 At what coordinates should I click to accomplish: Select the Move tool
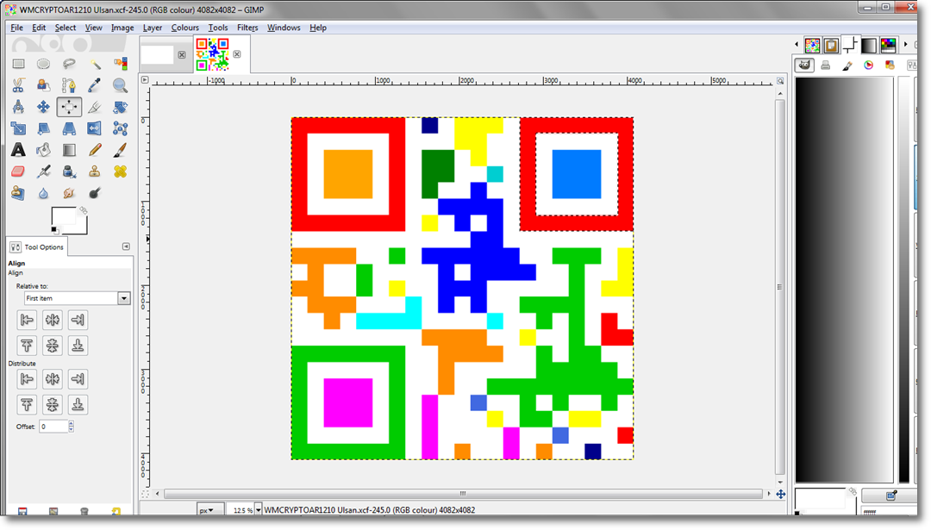[x=43, y=107]
